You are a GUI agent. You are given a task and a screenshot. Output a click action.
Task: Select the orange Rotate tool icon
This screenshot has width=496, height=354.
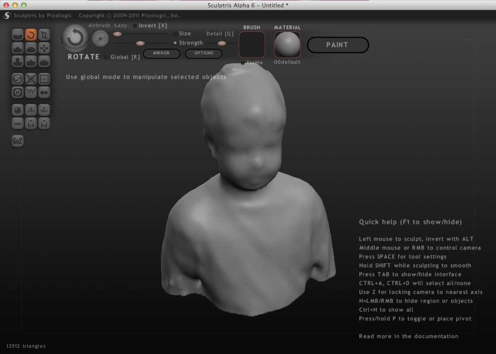(x=31, y=35)
